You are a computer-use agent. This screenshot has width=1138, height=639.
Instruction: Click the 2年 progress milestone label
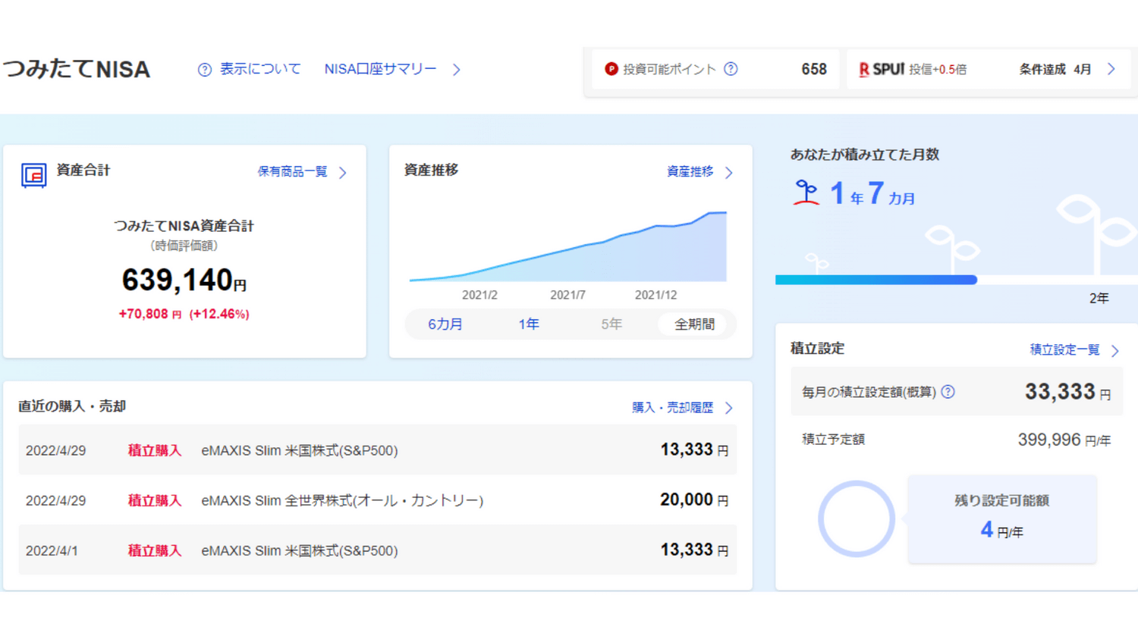tap(1099, 299)
